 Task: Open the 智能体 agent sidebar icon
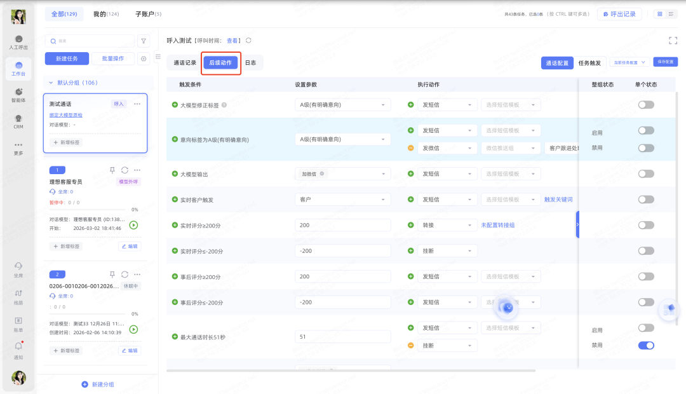18,95
